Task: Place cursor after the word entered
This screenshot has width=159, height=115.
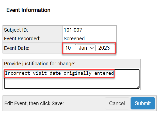Action: point(114,73)
